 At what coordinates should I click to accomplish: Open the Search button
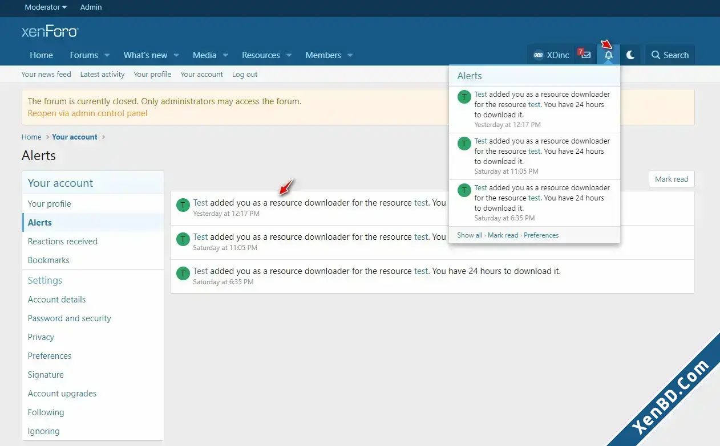tap(670, 55)
